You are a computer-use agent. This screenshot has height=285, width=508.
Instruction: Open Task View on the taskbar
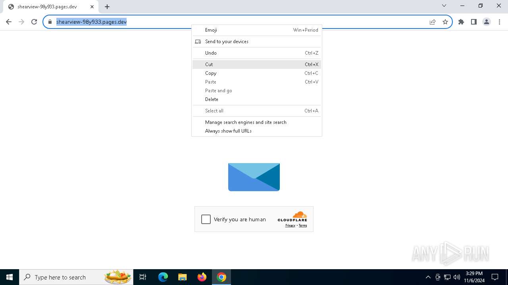[143, 277]
